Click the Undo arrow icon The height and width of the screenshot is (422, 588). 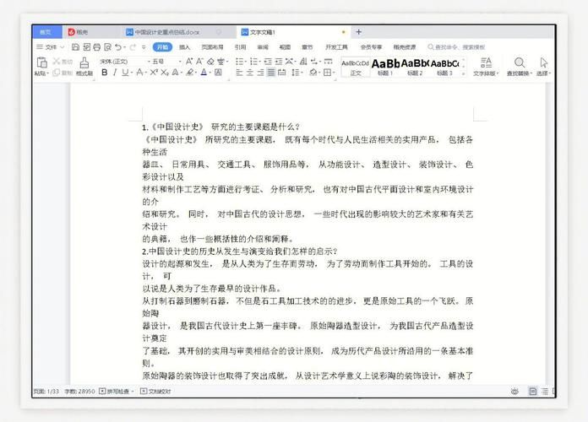[118, 47]
